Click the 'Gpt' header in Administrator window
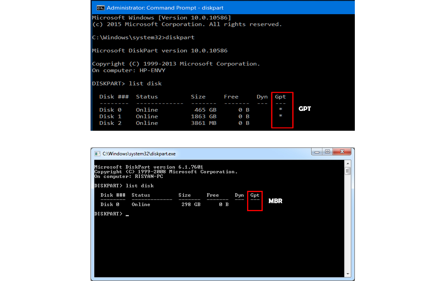This screenshot has width=445, height=281. 280,97
